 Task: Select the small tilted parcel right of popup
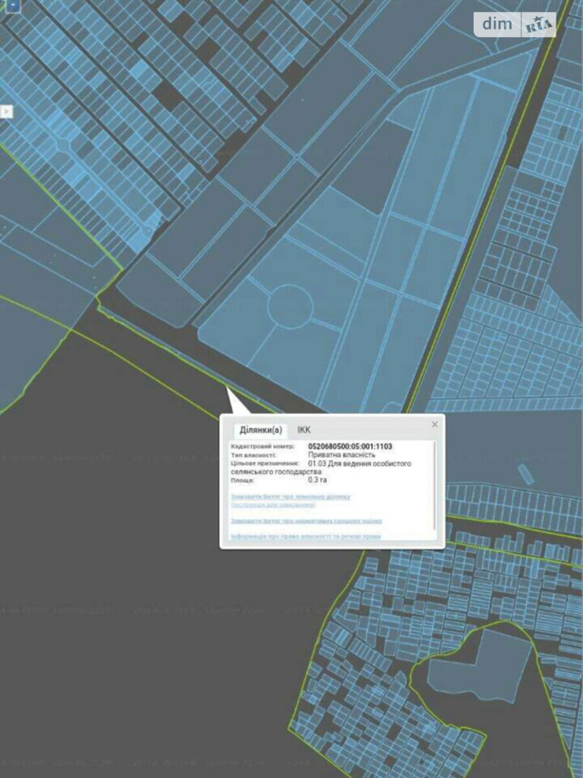[526, 474]
